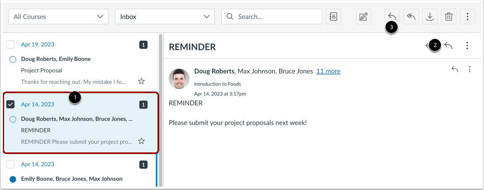Screen dimensions: 484x190
Task: Expand the All Courses dropdown
Action: (59, 17)
